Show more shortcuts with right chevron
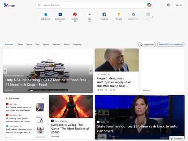This screenshot has height=141, width=188. [x=152, y=17]
